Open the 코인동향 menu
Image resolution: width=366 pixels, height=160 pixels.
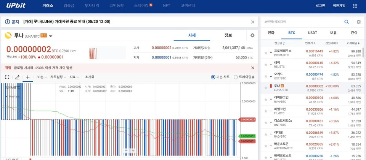[x=117, y=6]
